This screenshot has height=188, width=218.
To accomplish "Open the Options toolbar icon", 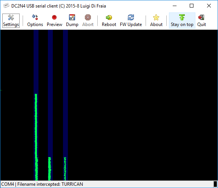I will 35,17.
